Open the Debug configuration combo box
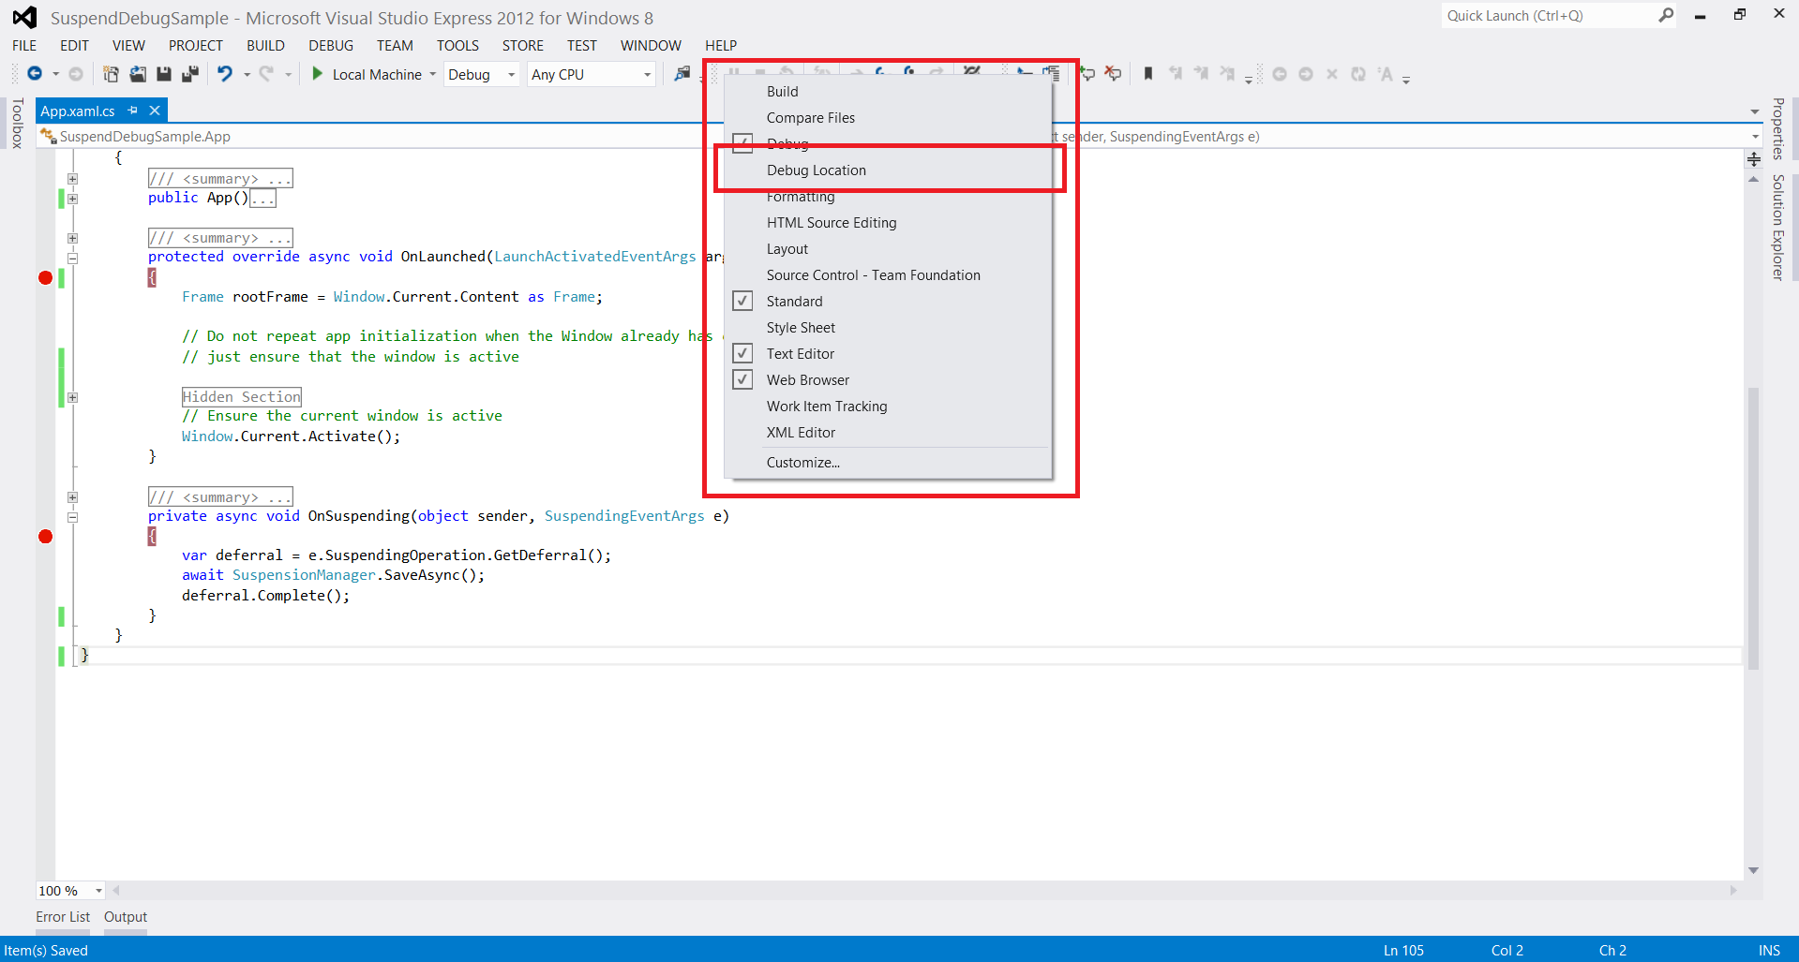1799x962 pixels. (x=482, y=74)
